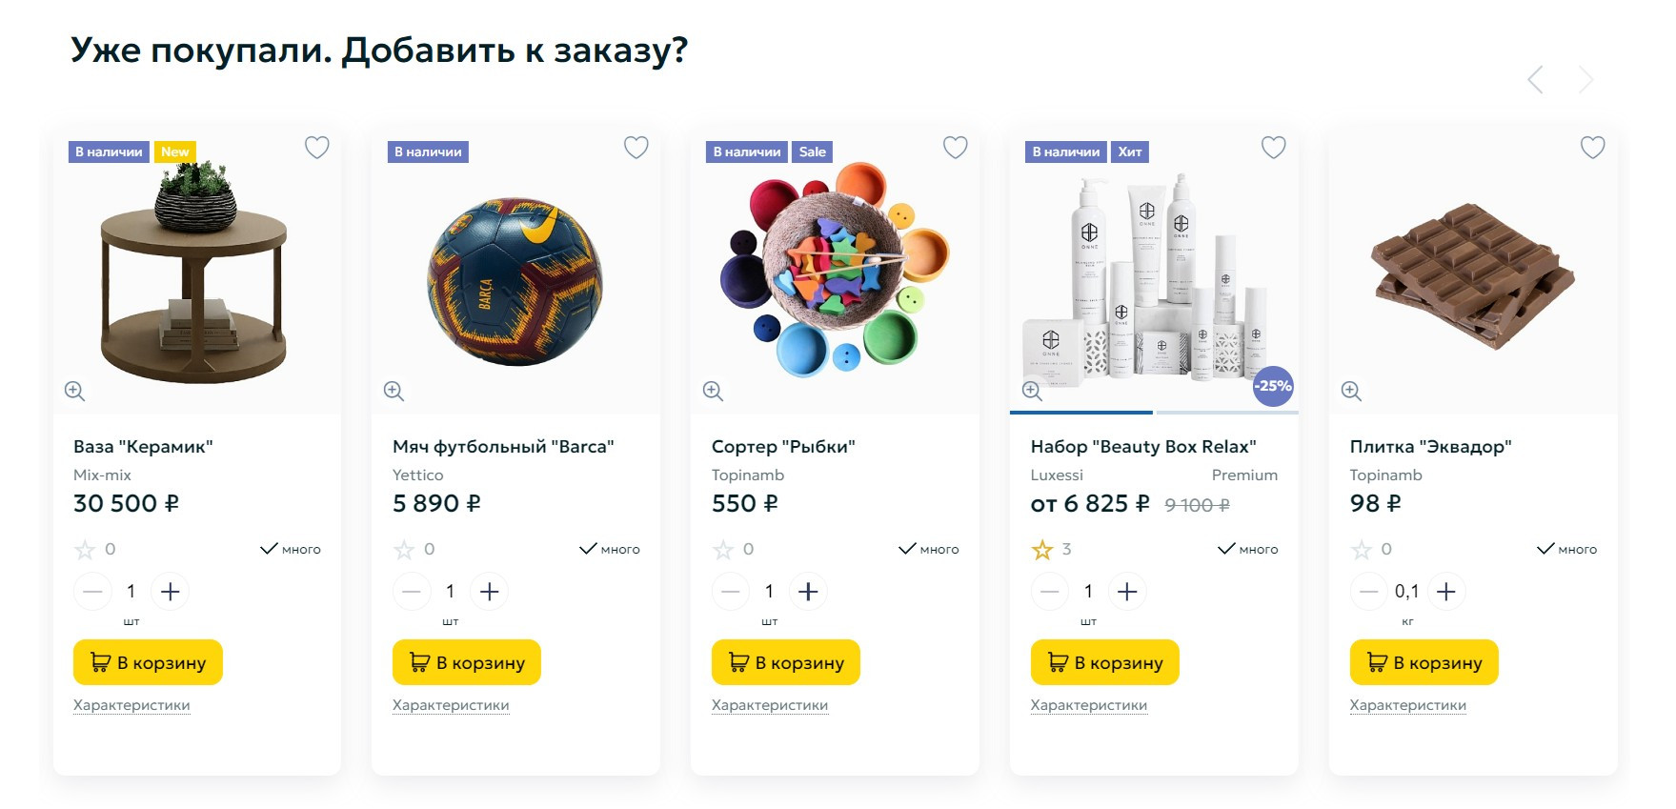
Task: Switch to second image segment of Beauty Box slider
Action: [x=1226, y=413]
